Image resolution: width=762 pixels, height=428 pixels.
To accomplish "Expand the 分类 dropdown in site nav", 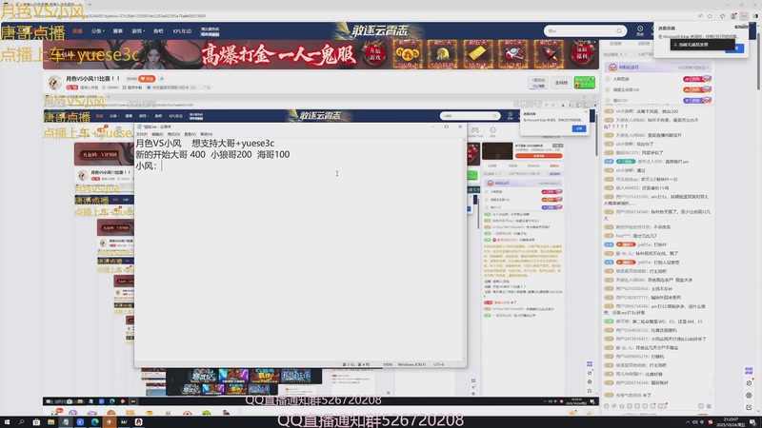I will click(x=98, y=31).
